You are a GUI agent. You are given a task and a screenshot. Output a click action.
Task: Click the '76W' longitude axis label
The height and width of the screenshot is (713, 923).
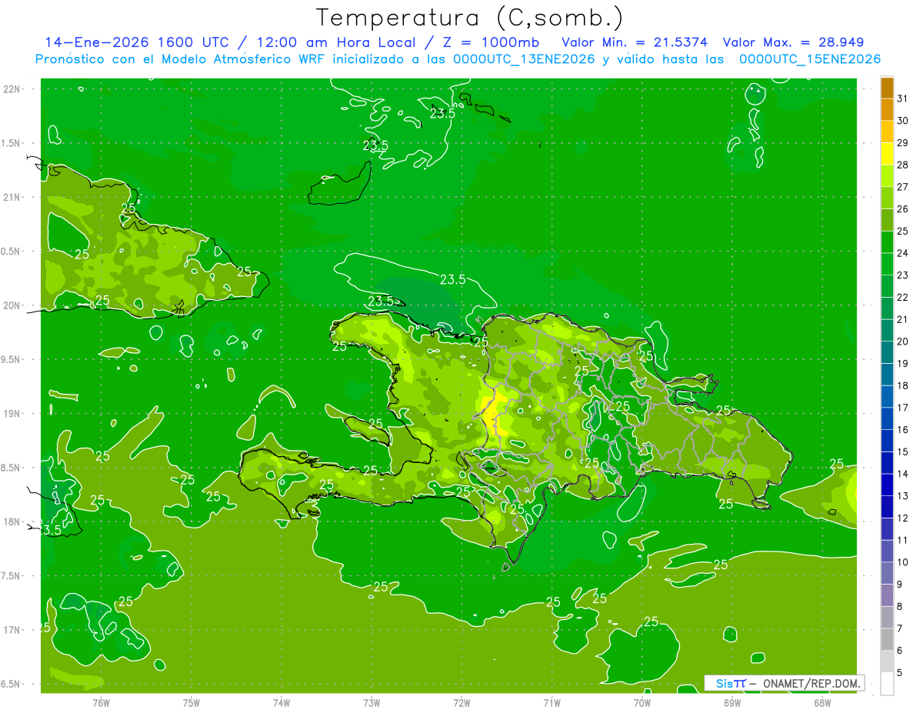click(x=101, y=703)
